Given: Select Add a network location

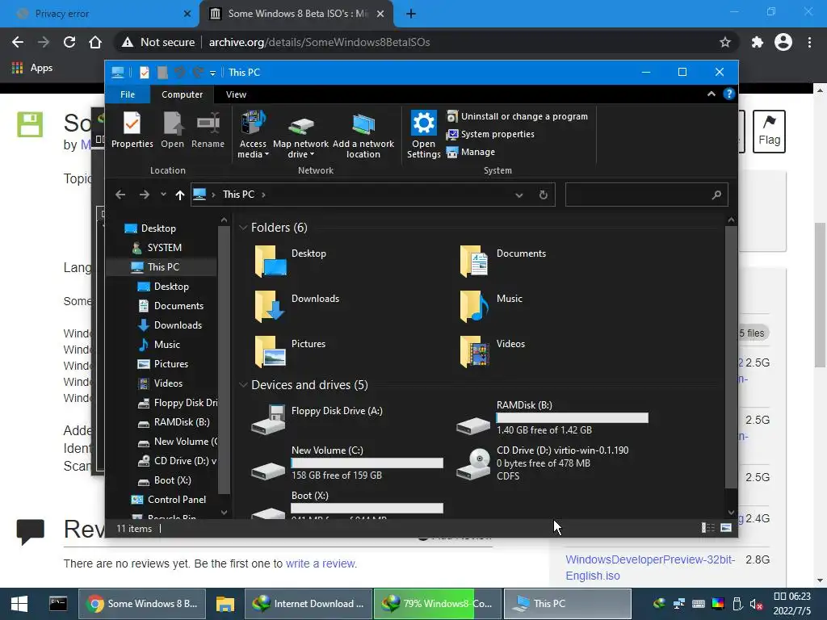Looking at the screenshot, I should click(363, 136).
